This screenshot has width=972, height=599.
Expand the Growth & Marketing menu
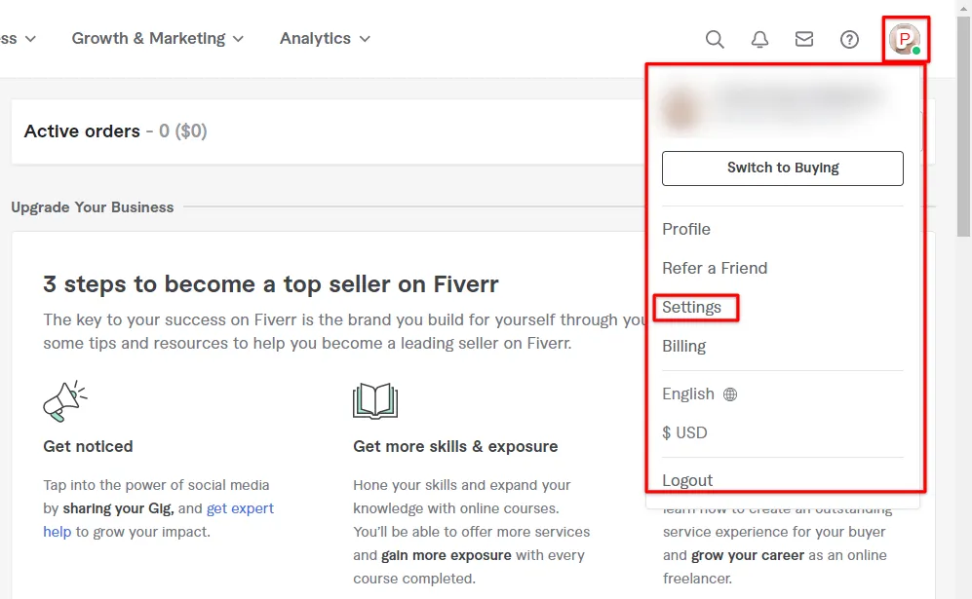(x=158, y=38)
